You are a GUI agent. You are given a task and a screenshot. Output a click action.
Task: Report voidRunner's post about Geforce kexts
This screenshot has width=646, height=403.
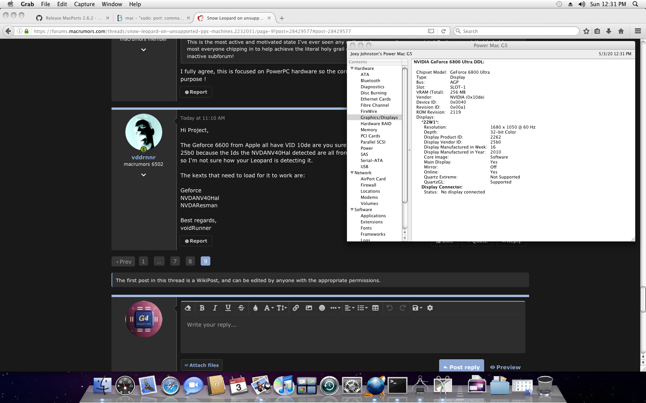(x=196, y=241)
